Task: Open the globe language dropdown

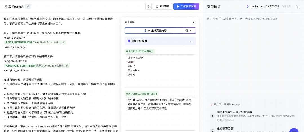Action: pos(188,30)
